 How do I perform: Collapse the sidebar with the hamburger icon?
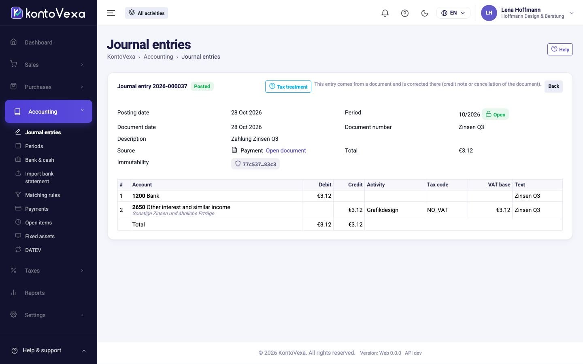tap(111, 13)
